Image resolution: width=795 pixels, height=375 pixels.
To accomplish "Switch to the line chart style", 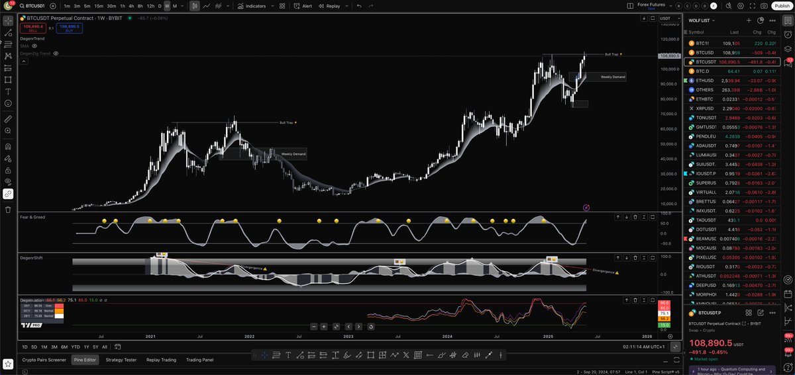I will point(207,5).
